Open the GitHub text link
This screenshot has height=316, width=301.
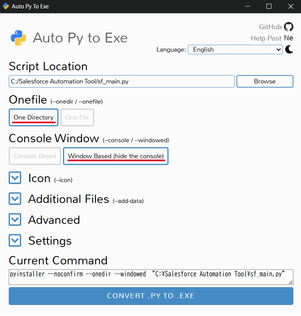coord(270,27)
